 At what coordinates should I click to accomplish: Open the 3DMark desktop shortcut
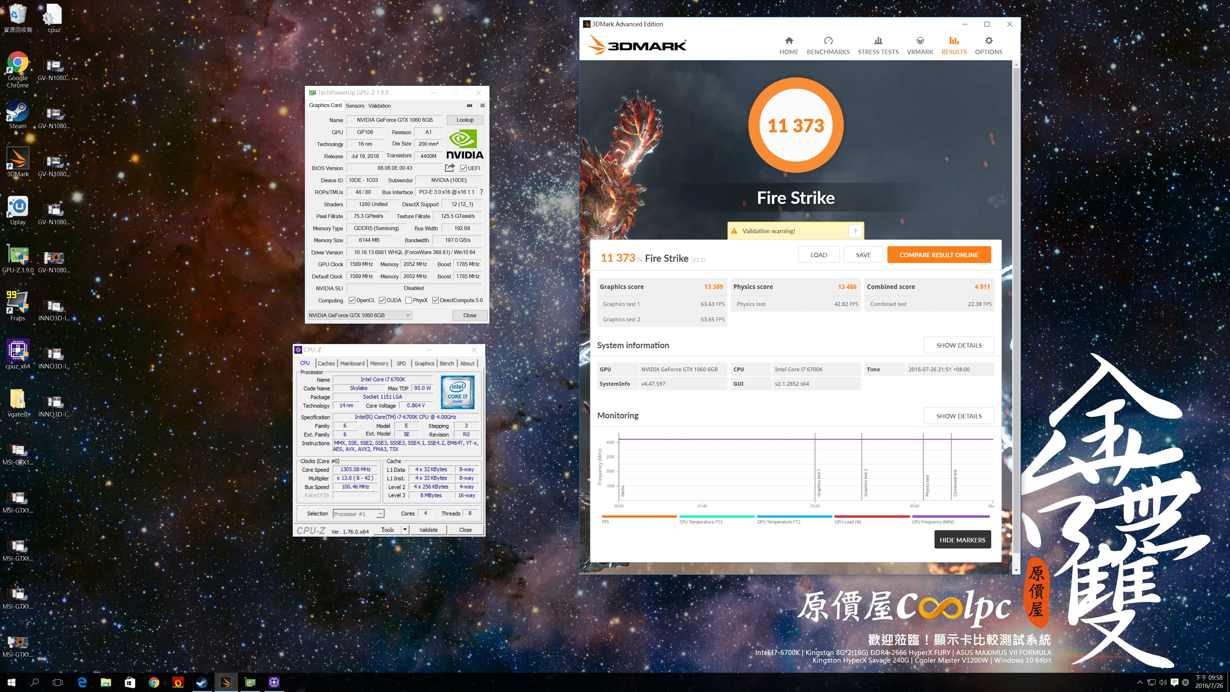(x=18, y=162)
